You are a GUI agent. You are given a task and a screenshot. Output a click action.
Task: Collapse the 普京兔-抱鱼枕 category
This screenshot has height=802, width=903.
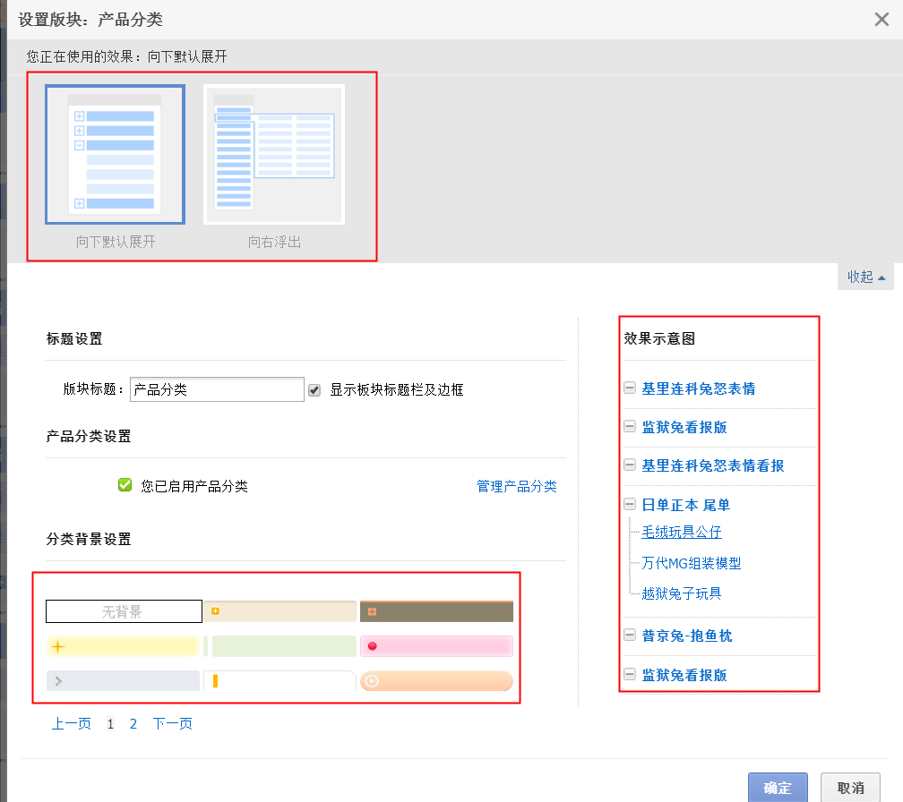[x=629, y=635]
